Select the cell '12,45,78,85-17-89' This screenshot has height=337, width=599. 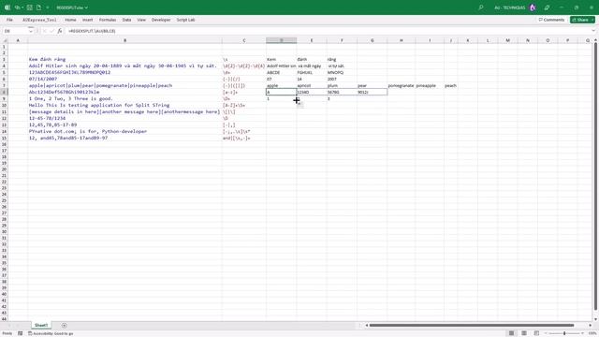(124, 125)
